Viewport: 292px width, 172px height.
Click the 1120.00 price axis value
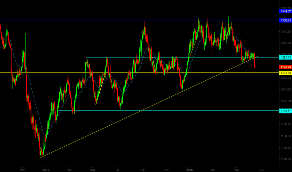coord(286,159)
